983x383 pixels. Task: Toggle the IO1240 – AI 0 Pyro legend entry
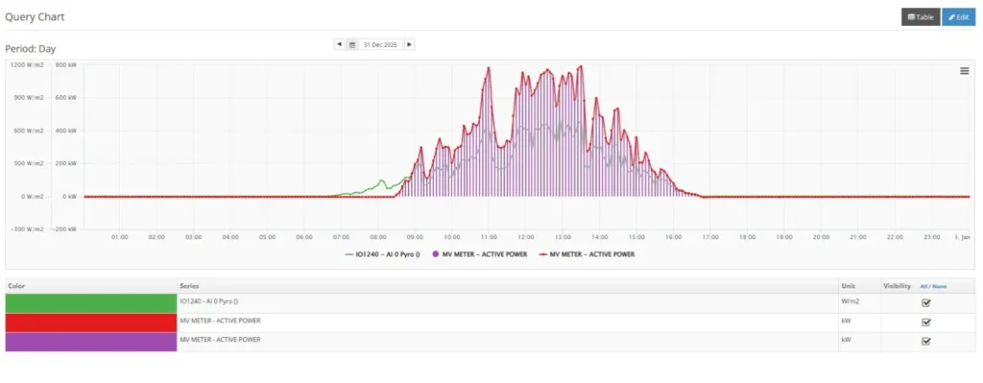[382, 254]
